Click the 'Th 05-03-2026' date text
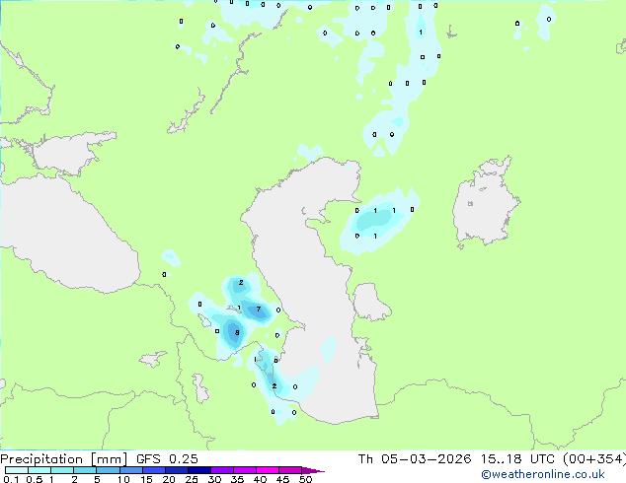Screen dimensions: 626x483 pyautogui.click(x=415, y=459)
